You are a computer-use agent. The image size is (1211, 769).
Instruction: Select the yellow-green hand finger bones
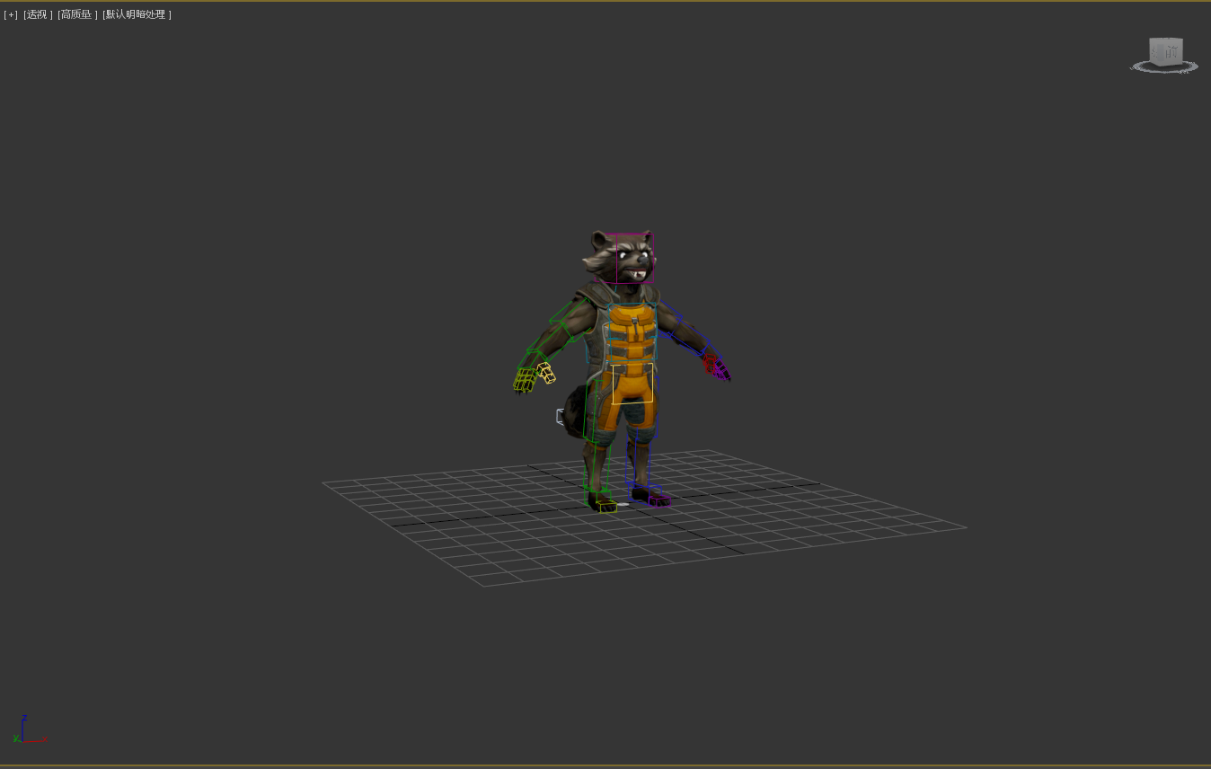pyautogui.click(x=524, y=381)
